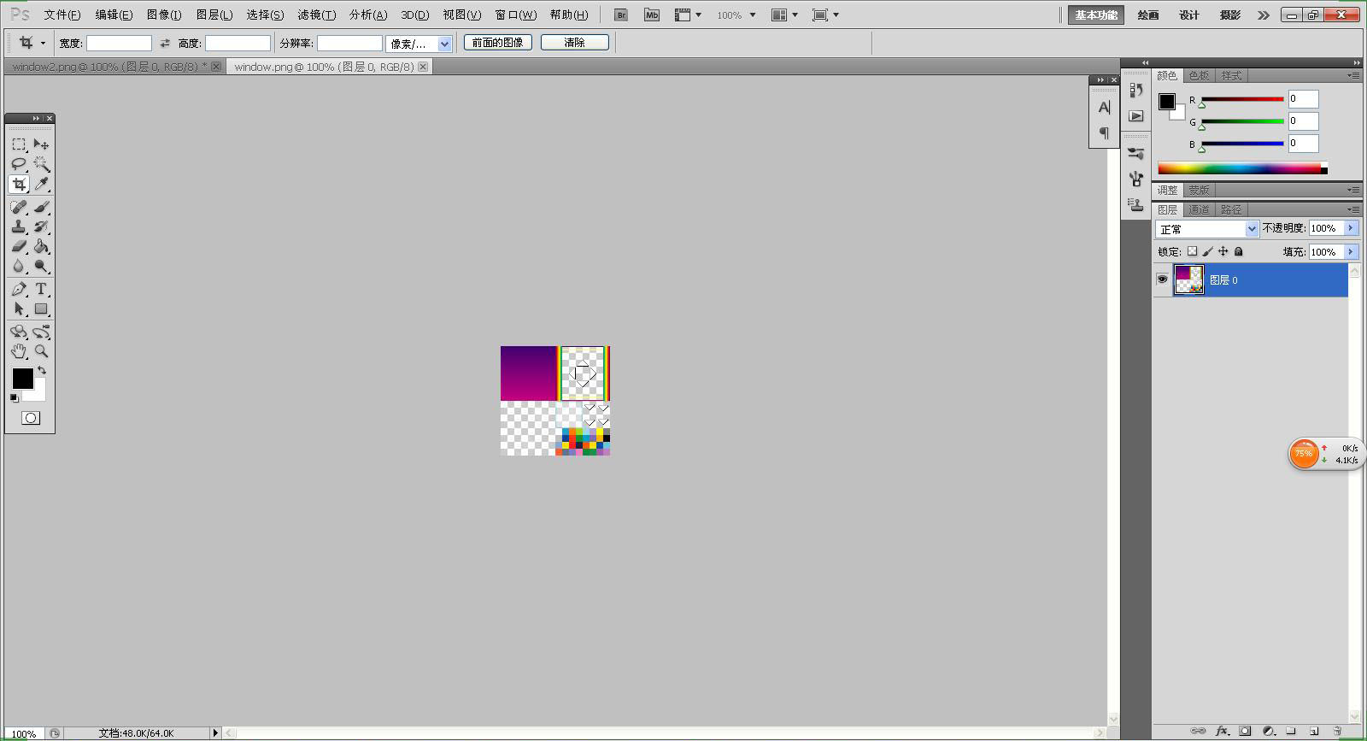Select the Zoom tool in toolbox

click(41, 351)
